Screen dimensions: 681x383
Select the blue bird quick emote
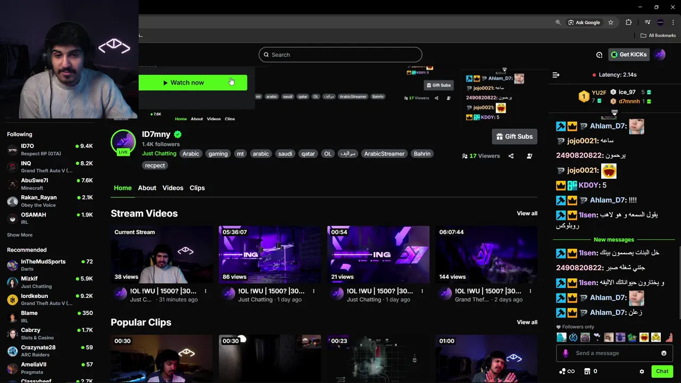561,337
